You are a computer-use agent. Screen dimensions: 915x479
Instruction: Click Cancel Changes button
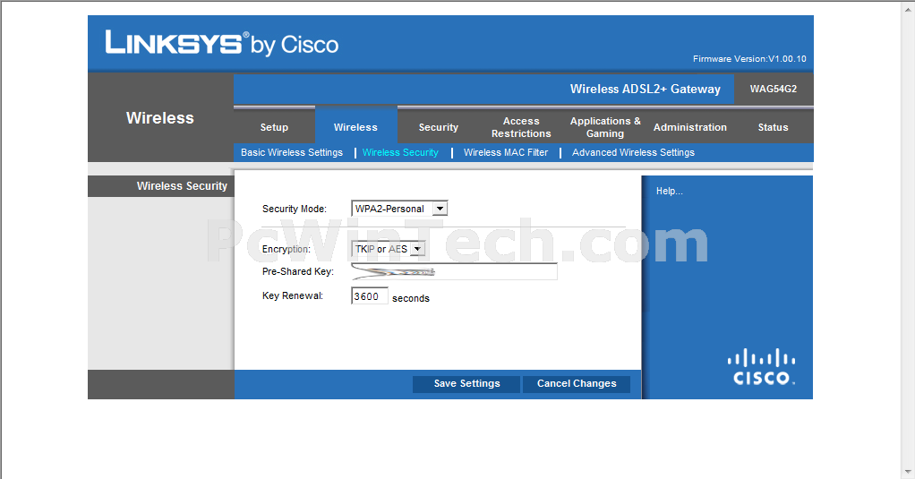tap(577, 383)
